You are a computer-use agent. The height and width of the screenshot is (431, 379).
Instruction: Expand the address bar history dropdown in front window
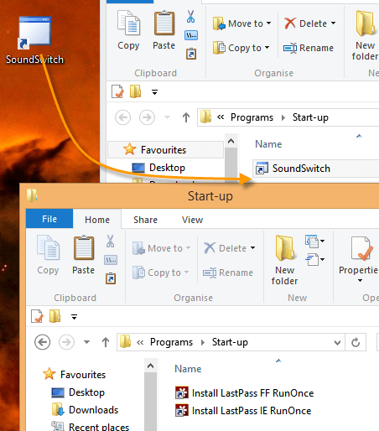coord(337,342)
